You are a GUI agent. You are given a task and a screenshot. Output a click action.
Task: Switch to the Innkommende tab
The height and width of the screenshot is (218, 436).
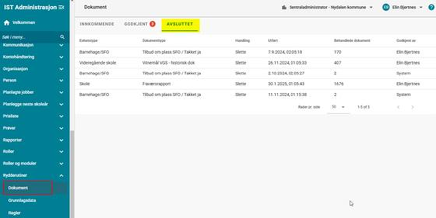(x=97, y=24)
